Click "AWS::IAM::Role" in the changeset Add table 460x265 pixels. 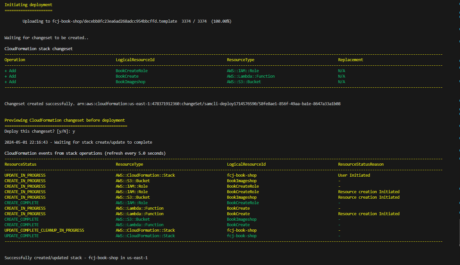click(243, 71)
